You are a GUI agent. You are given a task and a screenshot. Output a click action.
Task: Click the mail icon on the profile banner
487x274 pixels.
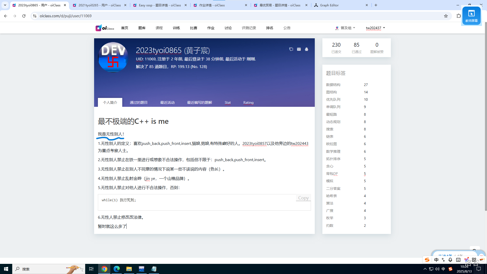(299, 49)
